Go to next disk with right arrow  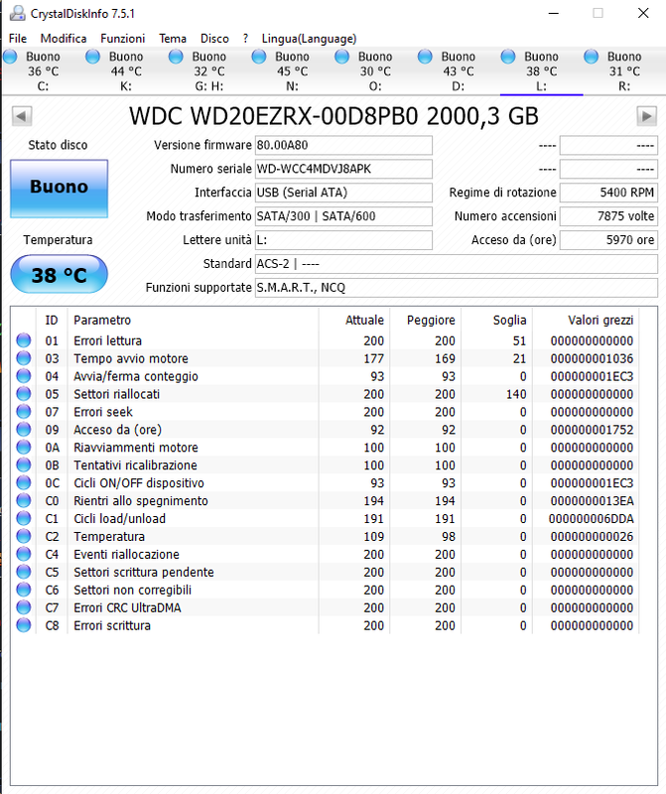(x=647, y=116)
